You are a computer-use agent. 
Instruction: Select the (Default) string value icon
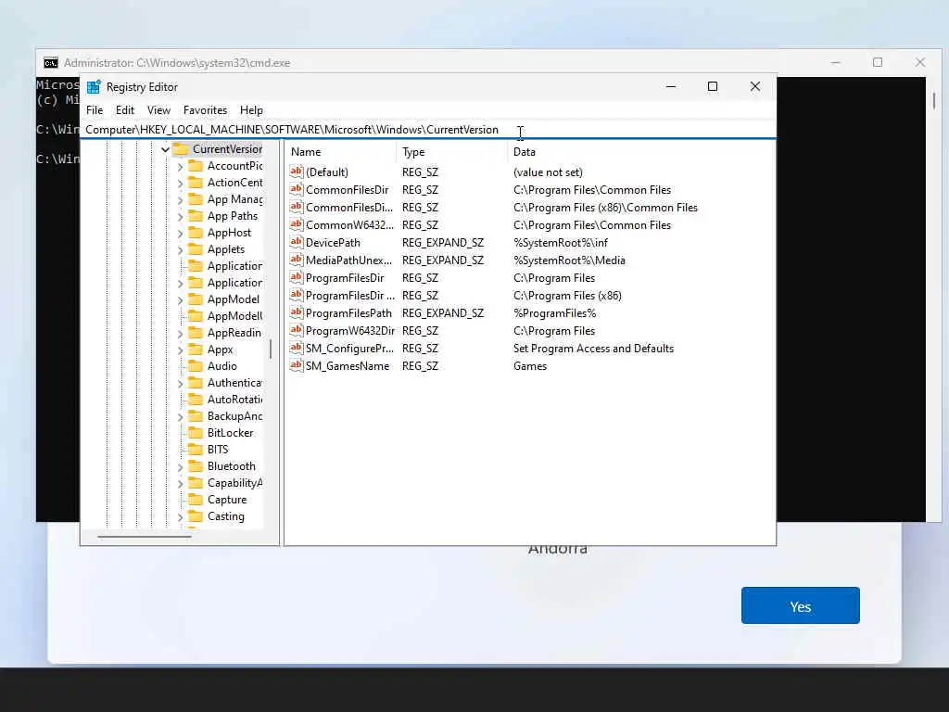(296, 172)
